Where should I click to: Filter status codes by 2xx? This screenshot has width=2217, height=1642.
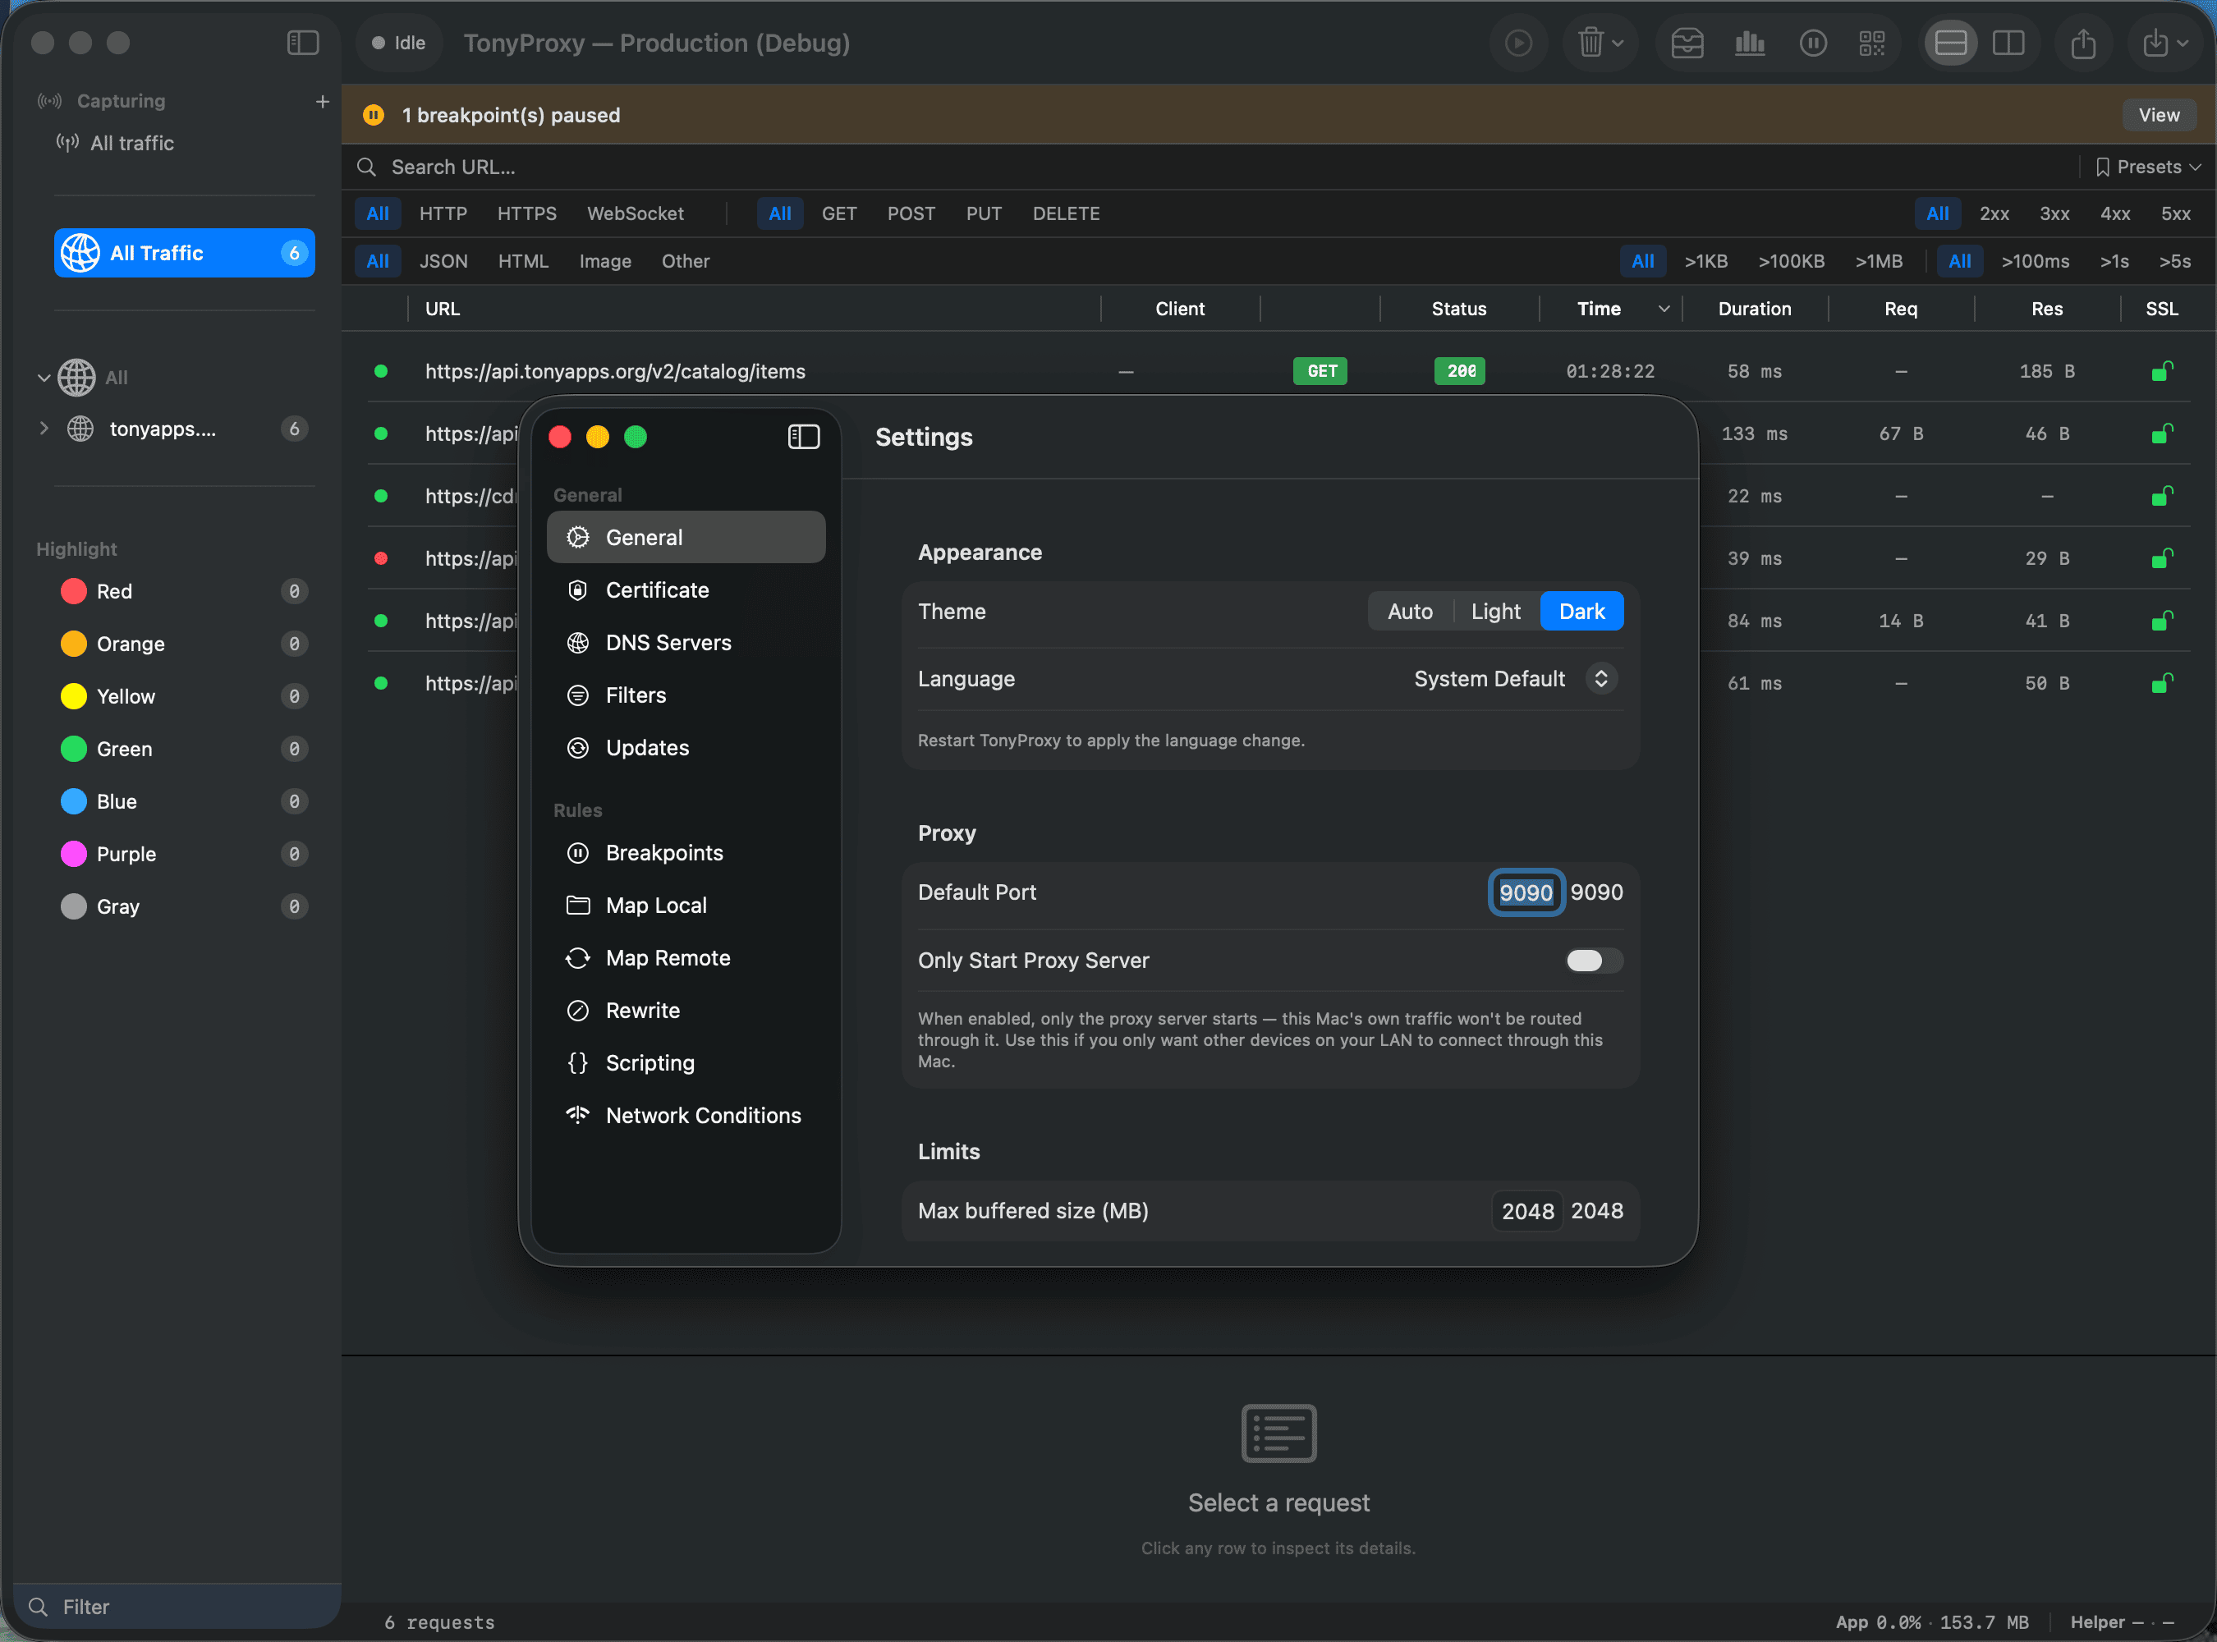pos(1994,213)
